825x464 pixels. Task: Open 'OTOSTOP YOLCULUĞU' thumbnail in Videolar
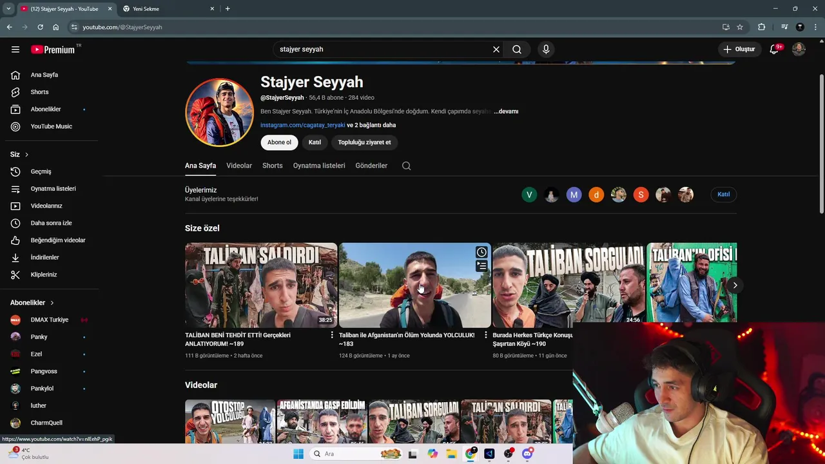click(x=230, y=422)
